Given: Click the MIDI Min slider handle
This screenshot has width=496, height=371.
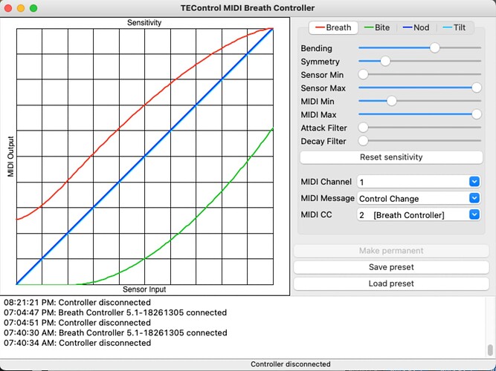Looking at the screenshot, I should pyautogui.click(x=392, y=101).
